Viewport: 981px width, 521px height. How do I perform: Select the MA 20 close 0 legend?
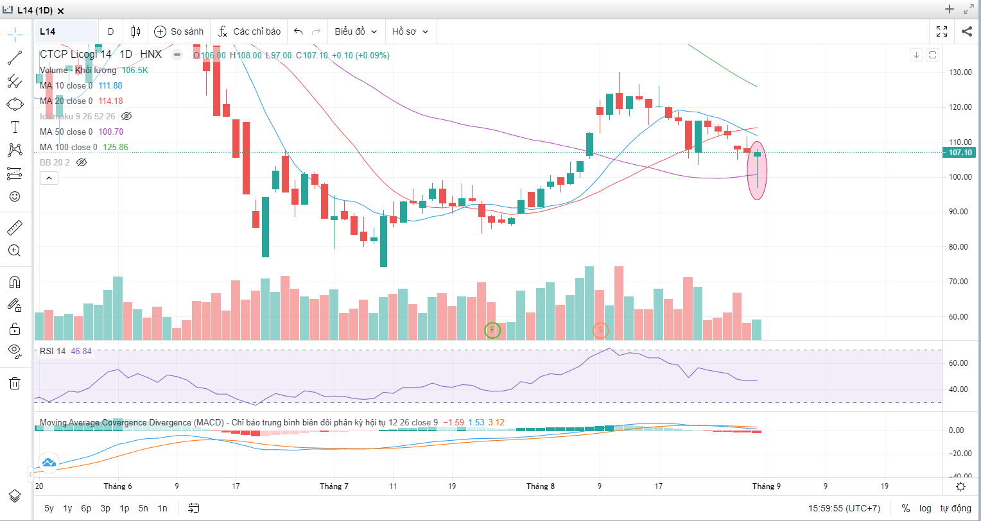[x=66, y=101]
